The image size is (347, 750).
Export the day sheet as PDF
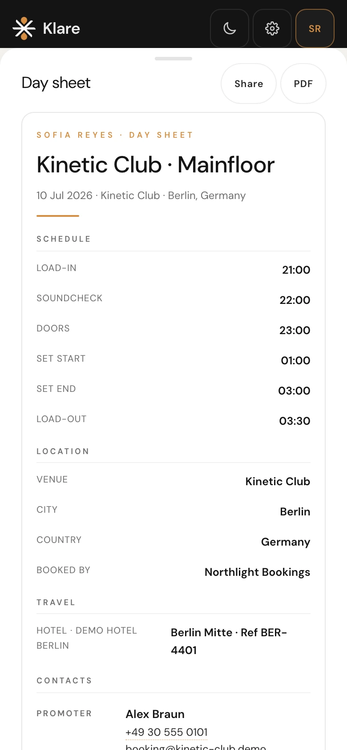pos(303,84)
